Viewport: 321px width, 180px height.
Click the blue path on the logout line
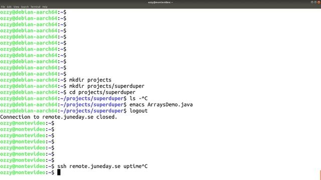pyautogui.click(x=93, y=111)
